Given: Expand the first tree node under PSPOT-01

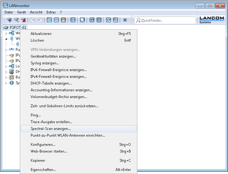Looking at the screenshot, I should (x=6, y=33).
